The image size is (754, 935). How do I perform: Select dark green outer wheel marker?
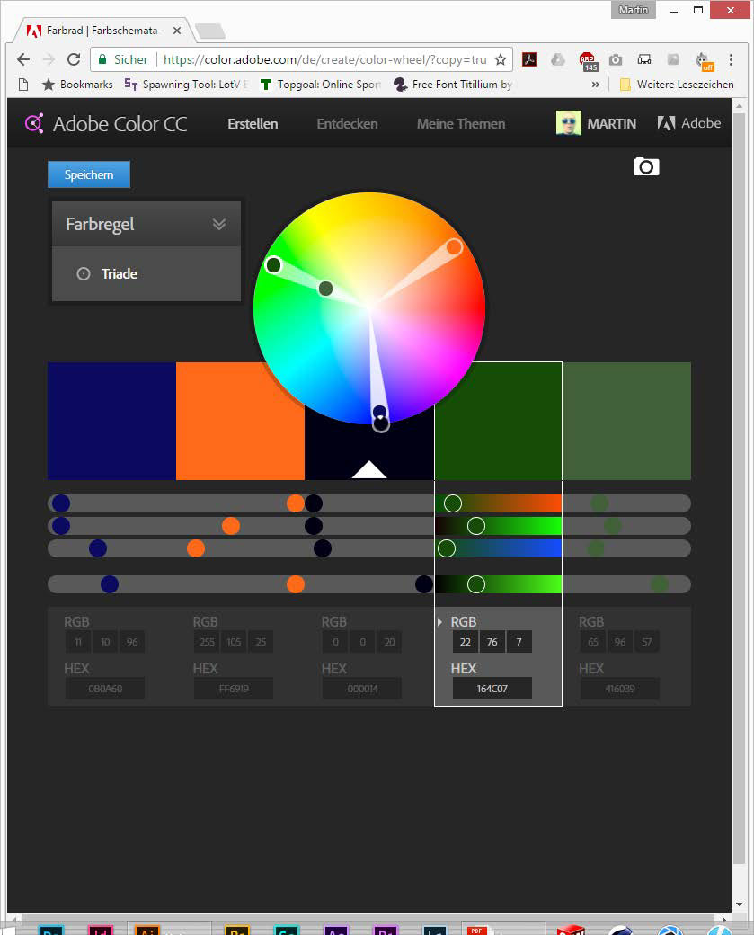pyautogui.click(x=273, y=264)
